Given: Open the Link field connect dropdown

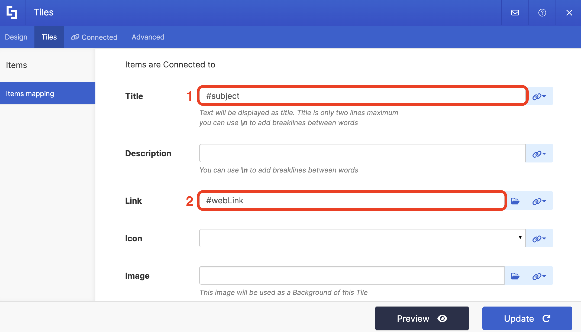Looking at the screenshot, I should [539, 201].
